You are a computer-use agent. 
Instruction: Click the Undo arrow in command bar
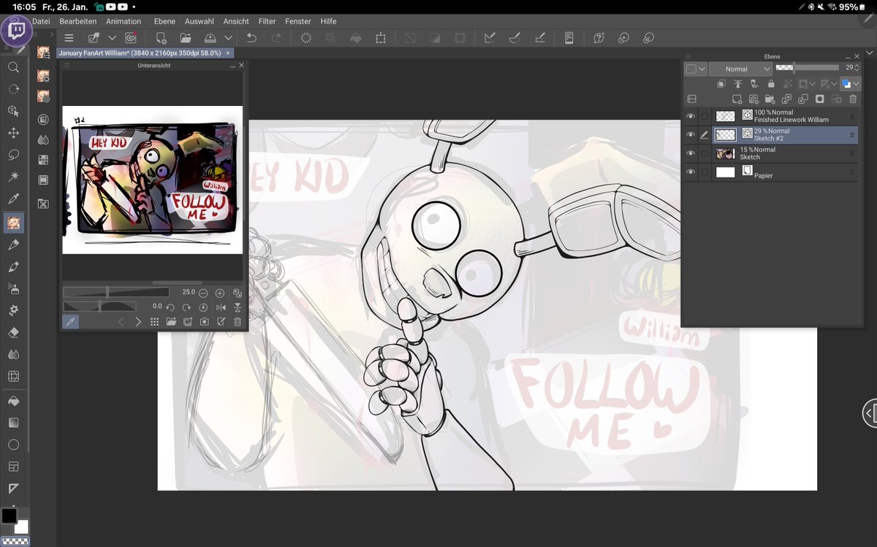click(251, 38)
